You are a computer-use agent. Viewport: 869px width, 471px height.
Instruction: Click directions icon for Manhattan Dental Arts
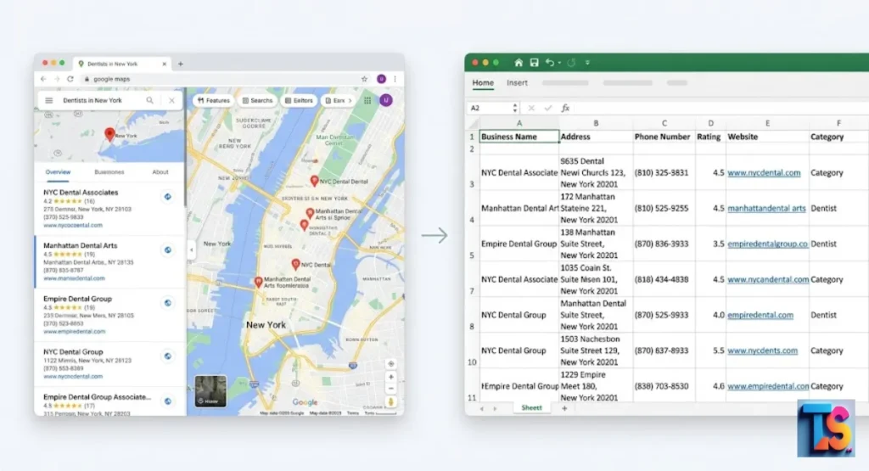(167, 250)
